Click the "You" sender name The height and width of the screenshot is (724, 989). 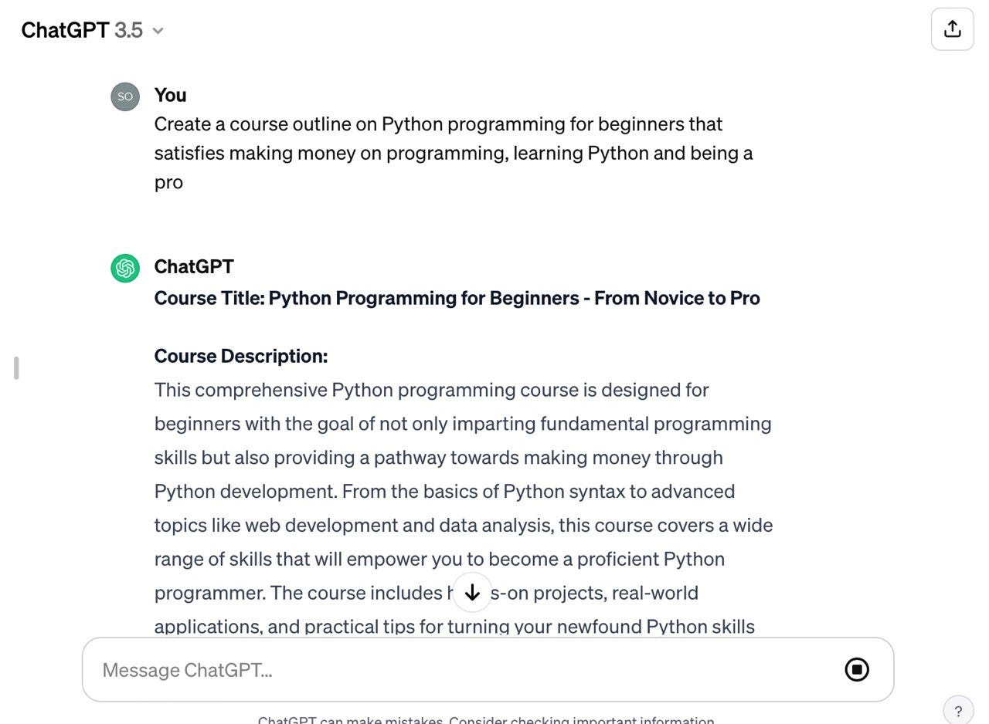(x=170, y=95)
